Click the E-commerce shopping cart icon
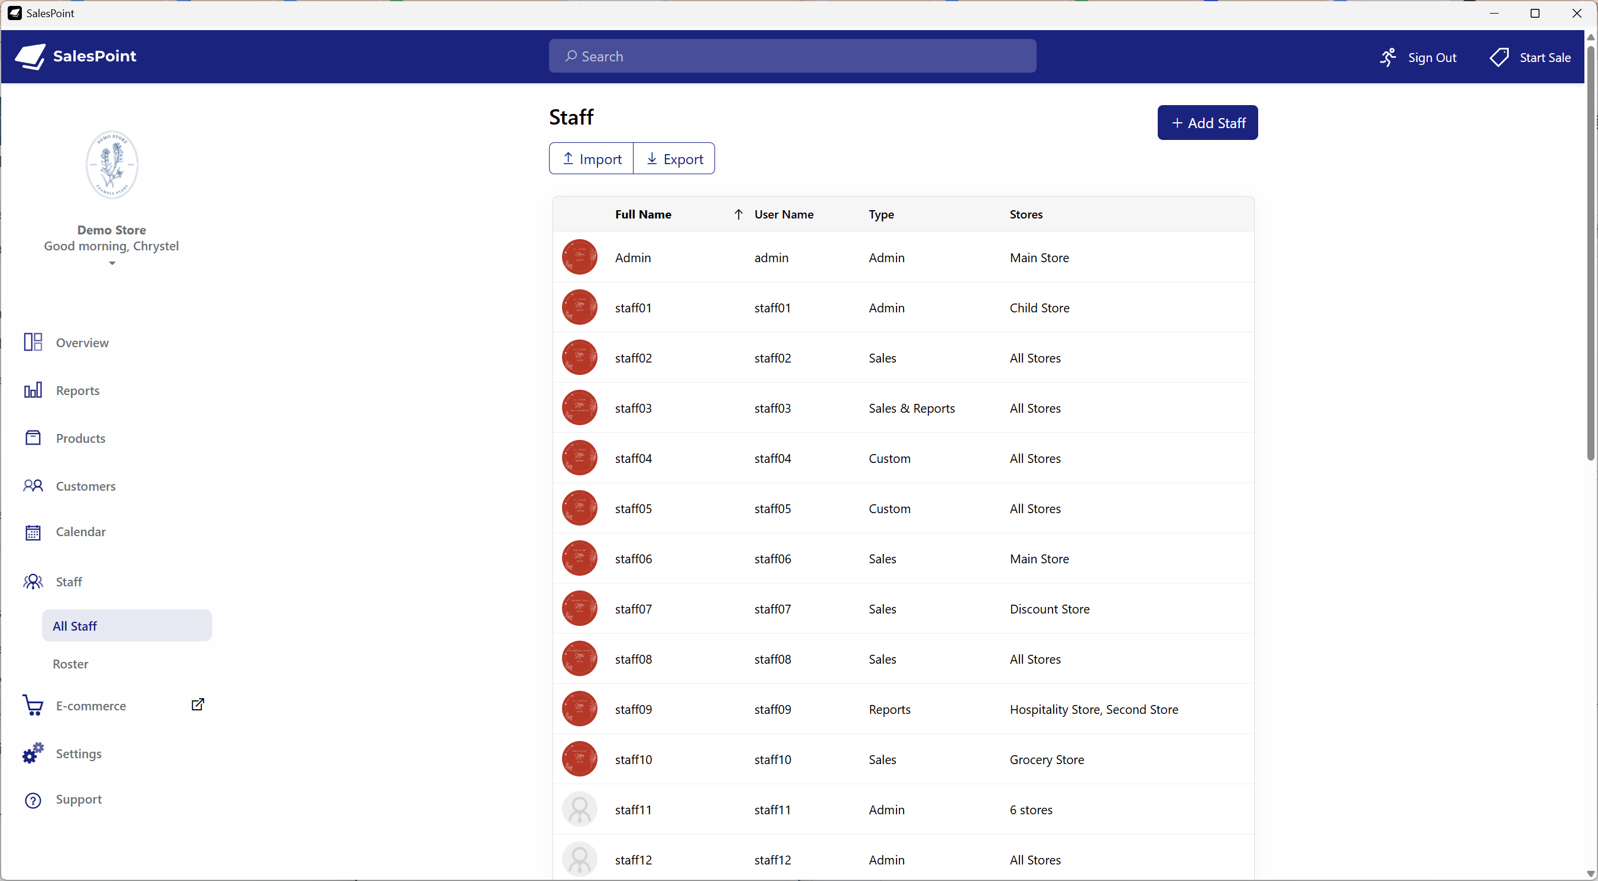1598x881 pixels. (33, 706)
